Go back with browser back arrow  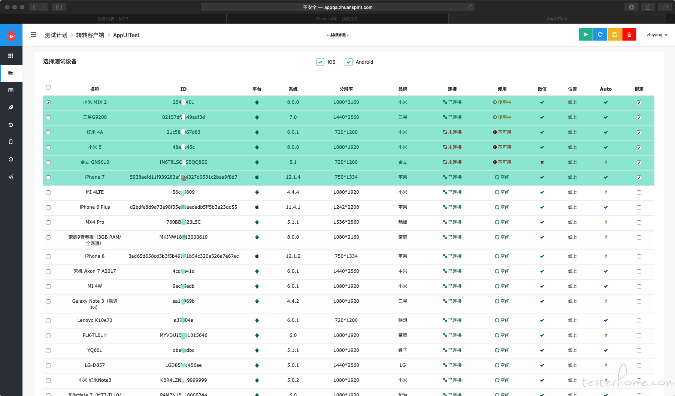[34, 7]
